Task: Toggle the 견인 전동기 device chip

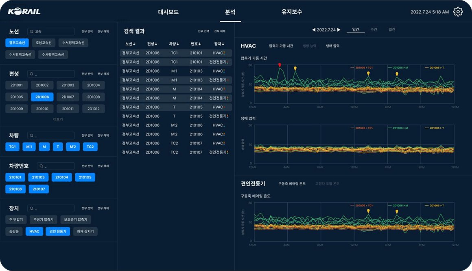Action: [x=58, y=231]
